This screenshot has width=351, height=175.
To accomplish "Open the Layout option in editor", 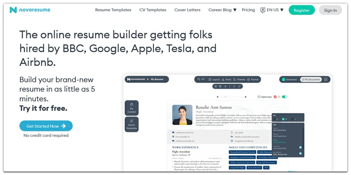I will 214,79.
